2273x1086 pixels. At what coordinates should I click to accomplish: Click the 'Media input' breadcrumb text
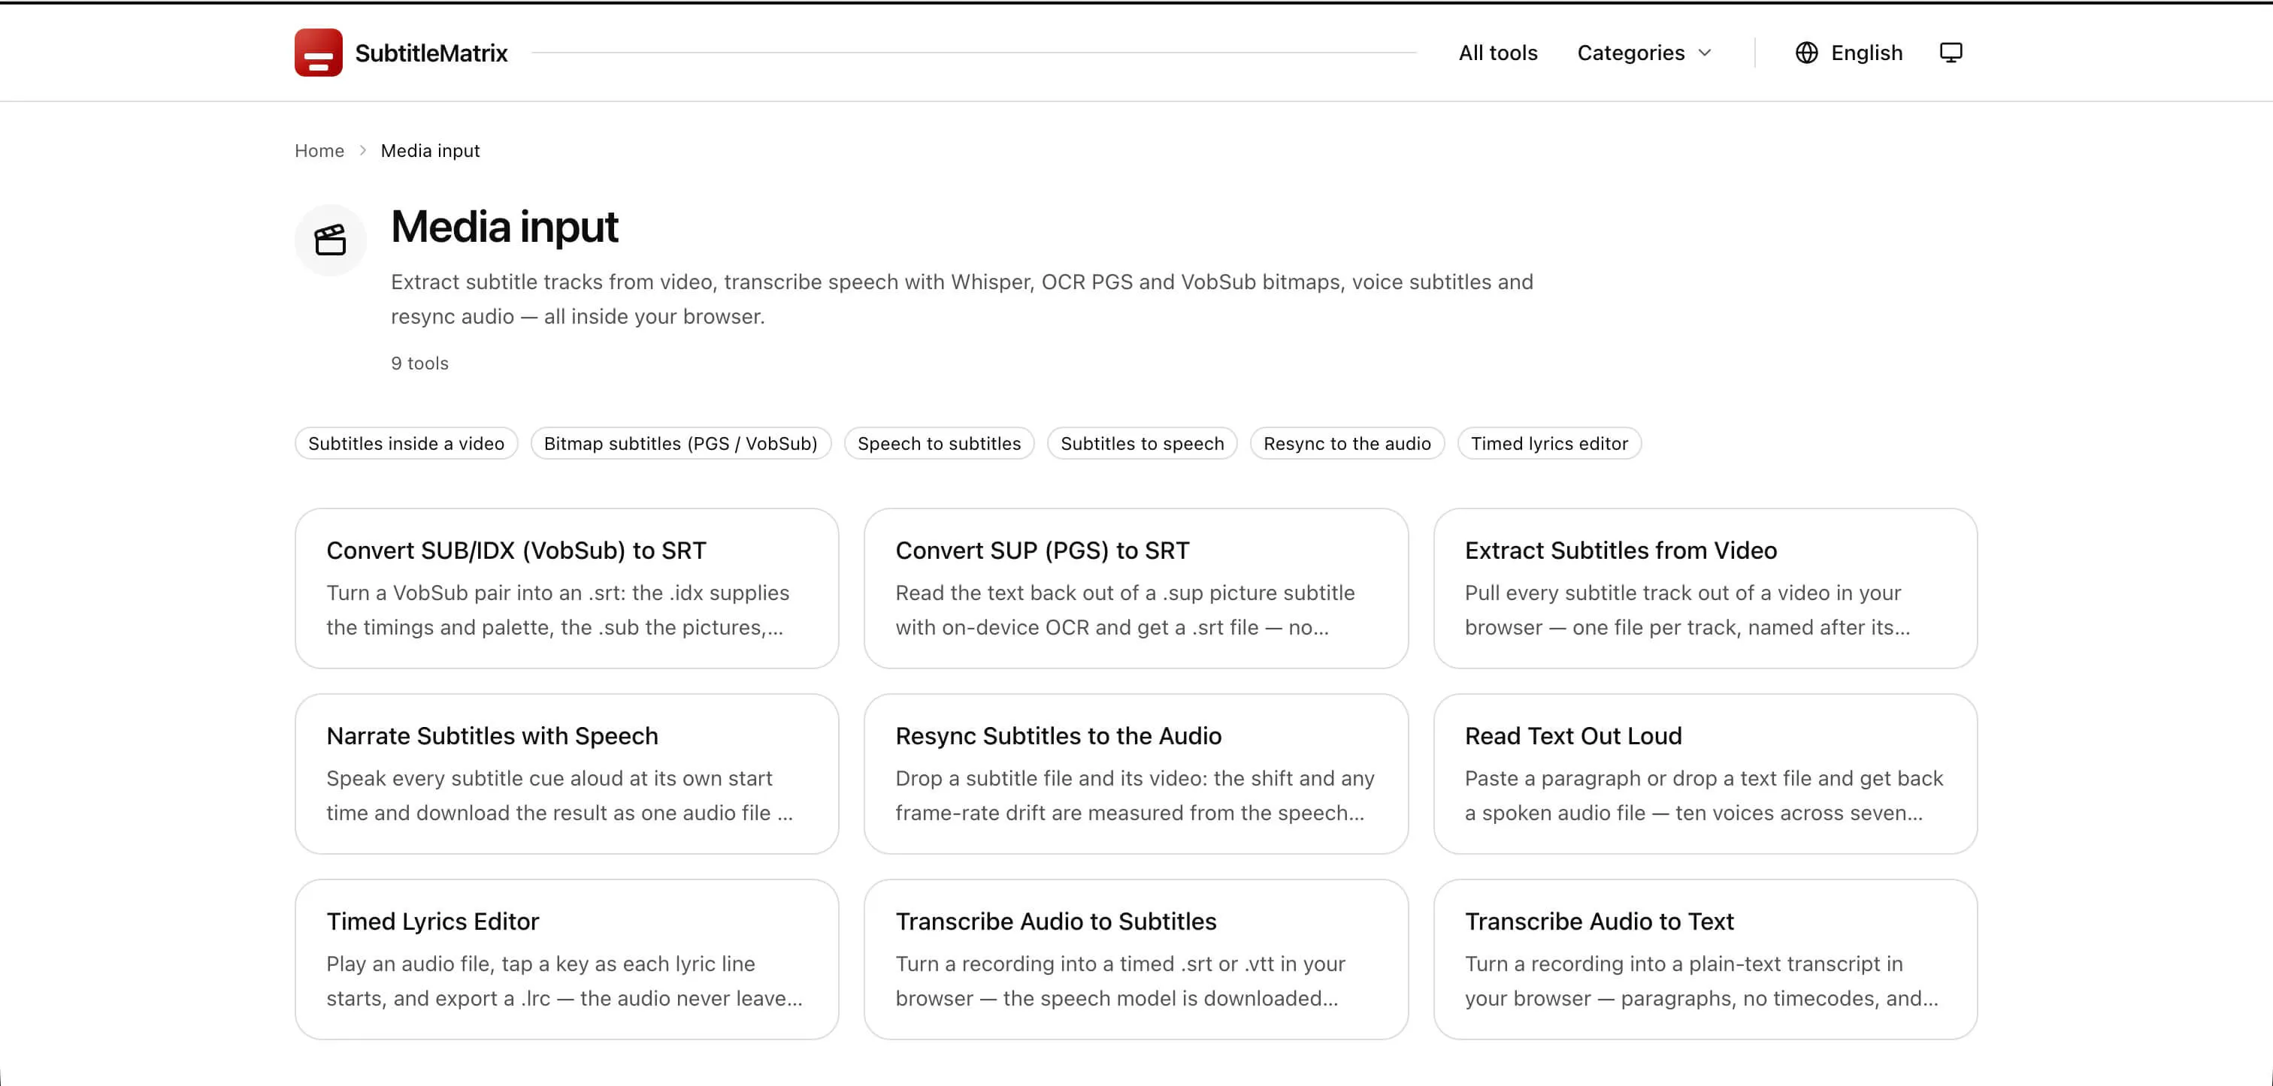tap(430, 151)
